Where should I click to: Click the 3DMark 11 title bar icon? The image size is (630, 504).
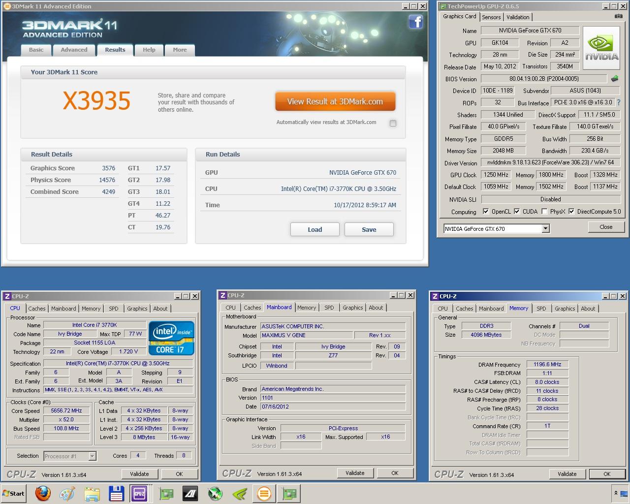[7, 6]
